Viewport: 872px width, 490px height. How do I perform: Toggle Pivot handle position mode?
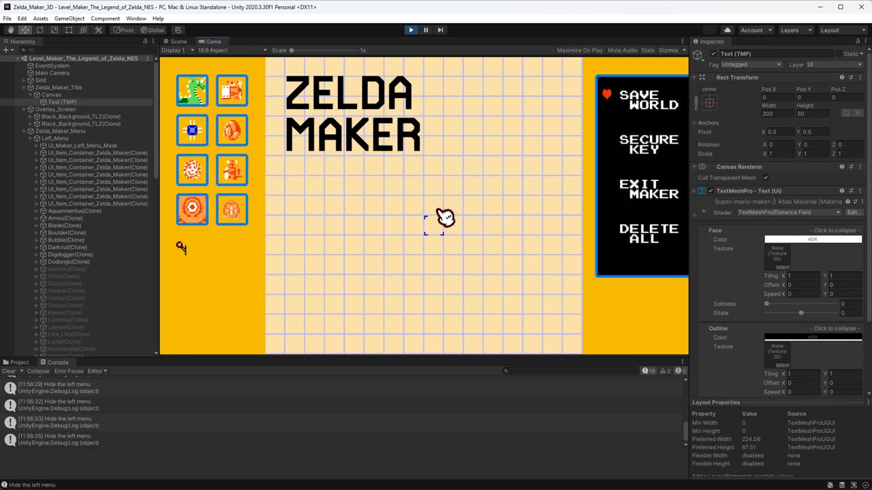pos(123,30)
